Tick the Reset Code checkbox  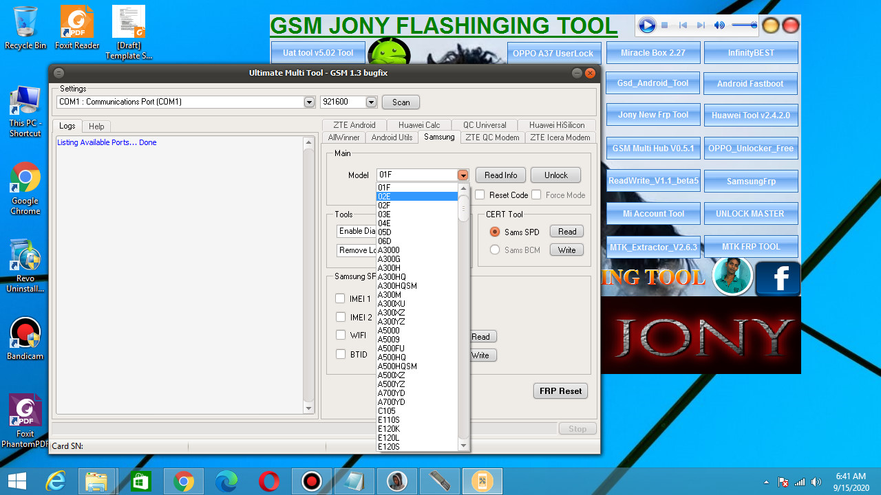(x=480, y=195)
